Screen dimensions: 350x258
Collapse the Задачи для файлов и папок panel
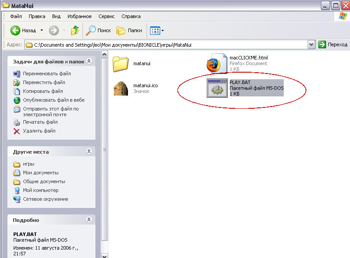tap(89, 61)
